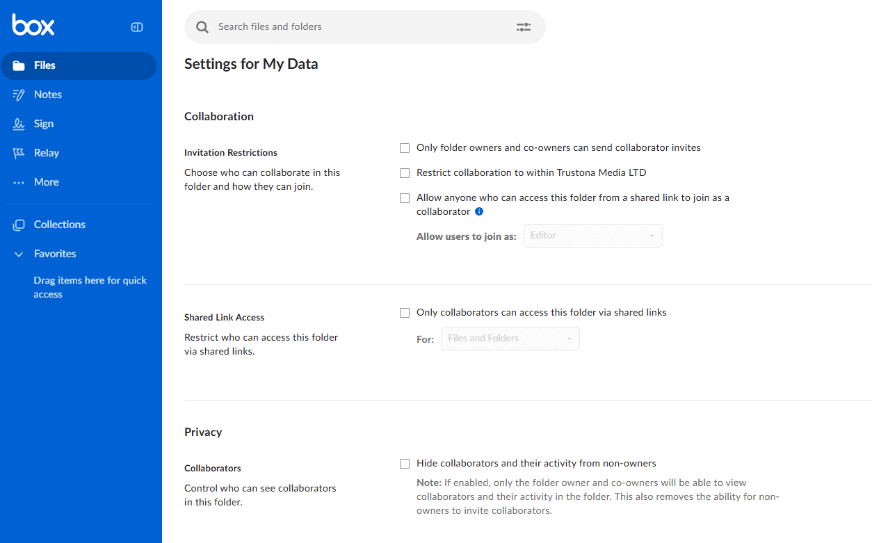The height and width of the screenshot is (543, 872).
Task: Open the Files and Folders dropdown
Action: (x=510, y=339)
